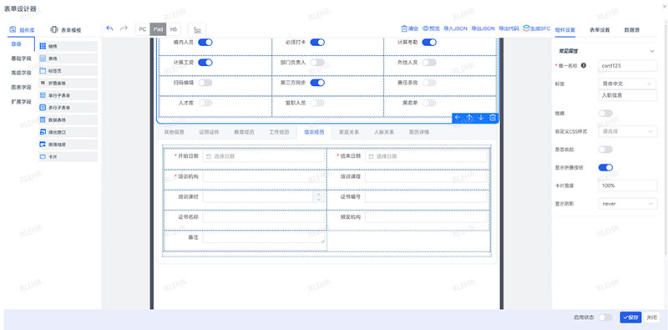Select the 表格 table container component
This screenshot has height=330, width=668.
pyautogui.click(x=68, y=58)
